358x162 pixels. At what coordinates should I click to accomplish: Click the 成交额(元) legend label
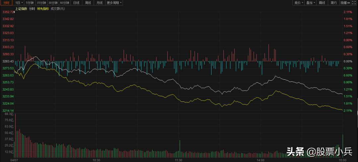pyautogui.click(x=58, y=8)
